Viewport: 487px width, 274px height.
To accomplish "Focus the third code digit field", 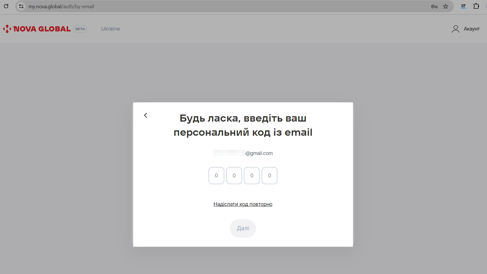I will click(x=252, y=176).
